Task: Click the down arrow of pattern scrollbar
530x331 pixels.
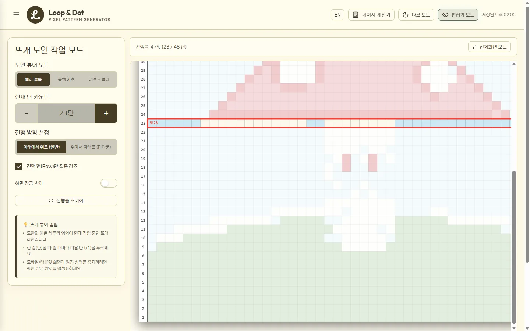Action: click(514, 327)
